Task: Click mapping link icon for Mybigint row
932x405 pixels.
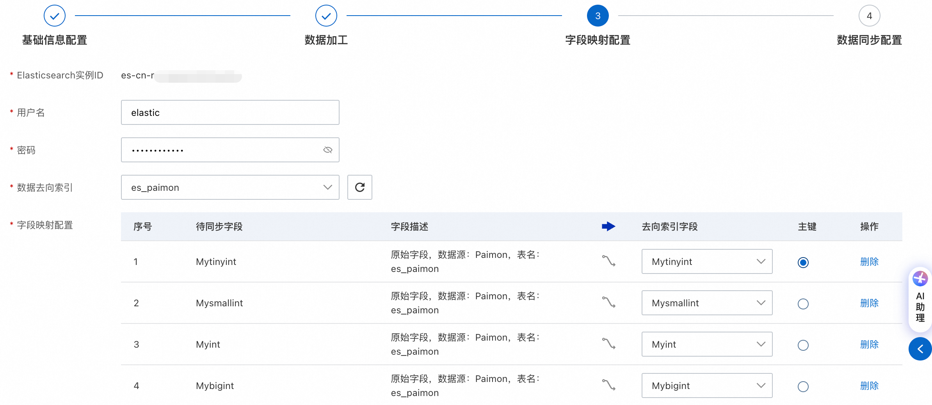Action: 608,385
